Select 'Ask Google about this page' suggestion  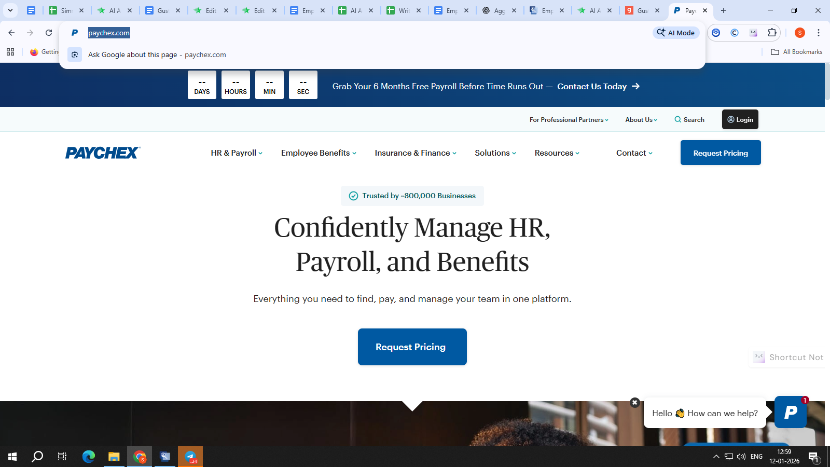pyautogui.click(x=382, y=54)
